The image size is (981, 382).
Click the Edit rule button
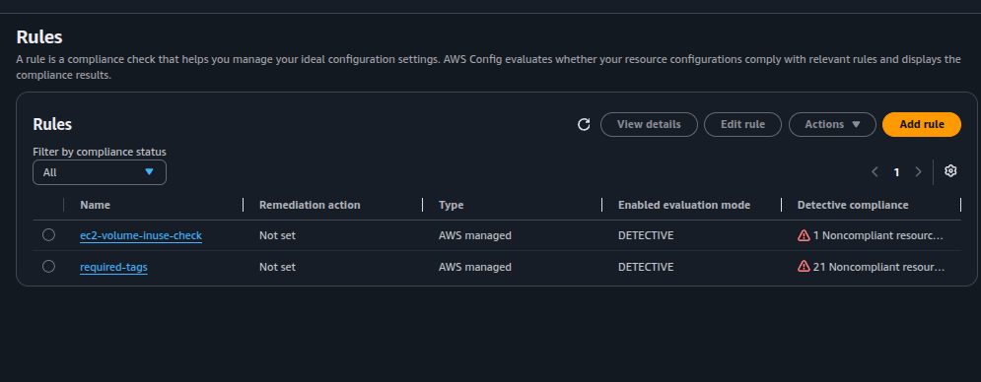click(x=742, y=124)
